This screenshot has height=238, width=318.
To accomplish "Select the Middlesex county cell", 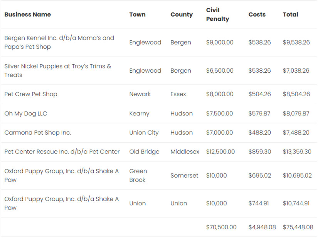I will tap(185, 151).
